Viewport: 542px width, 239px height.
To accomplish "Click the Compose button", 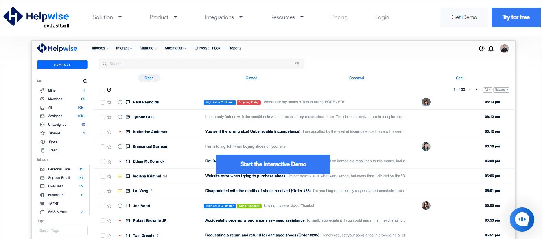I will tap(62, 65).
